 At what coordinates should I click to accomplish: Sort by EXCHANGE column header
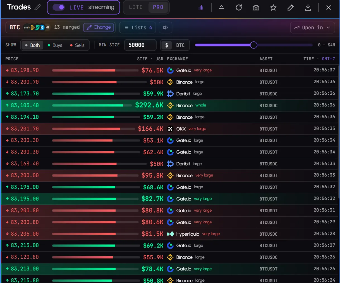coord(177,59)
